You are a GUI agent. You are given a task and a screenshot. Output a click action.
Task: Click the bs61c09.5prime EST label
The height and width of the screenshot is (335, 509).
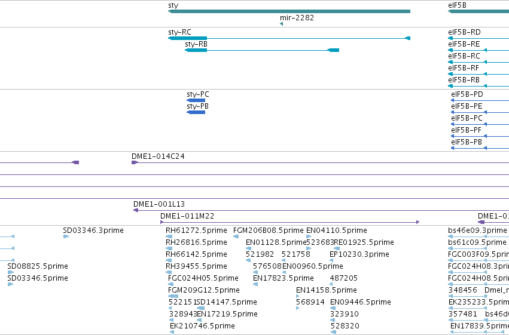[x=477, y=242]
